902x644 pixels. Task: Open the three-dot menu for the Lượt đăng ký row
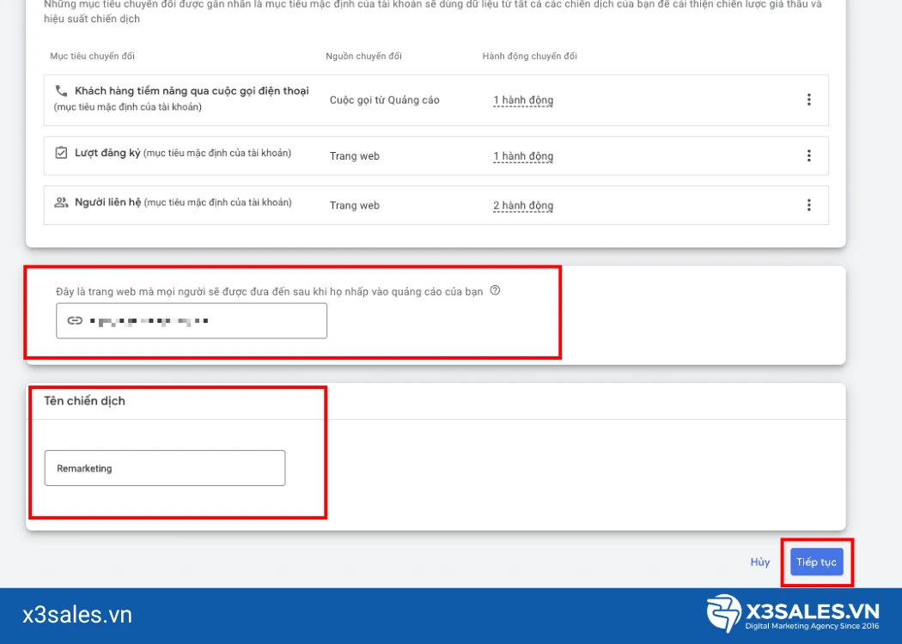[x=809, y=155]
